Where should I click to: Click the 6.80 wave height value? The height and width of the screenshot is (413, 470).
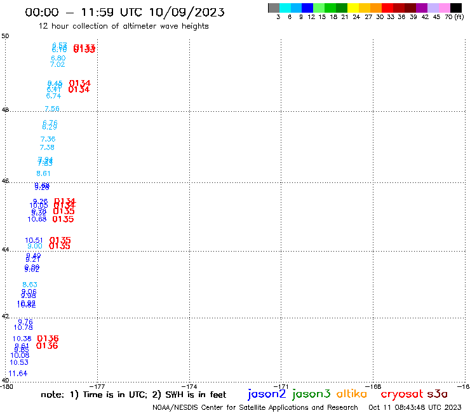58,58
